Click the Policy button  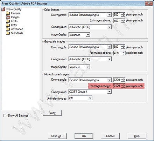52,113
